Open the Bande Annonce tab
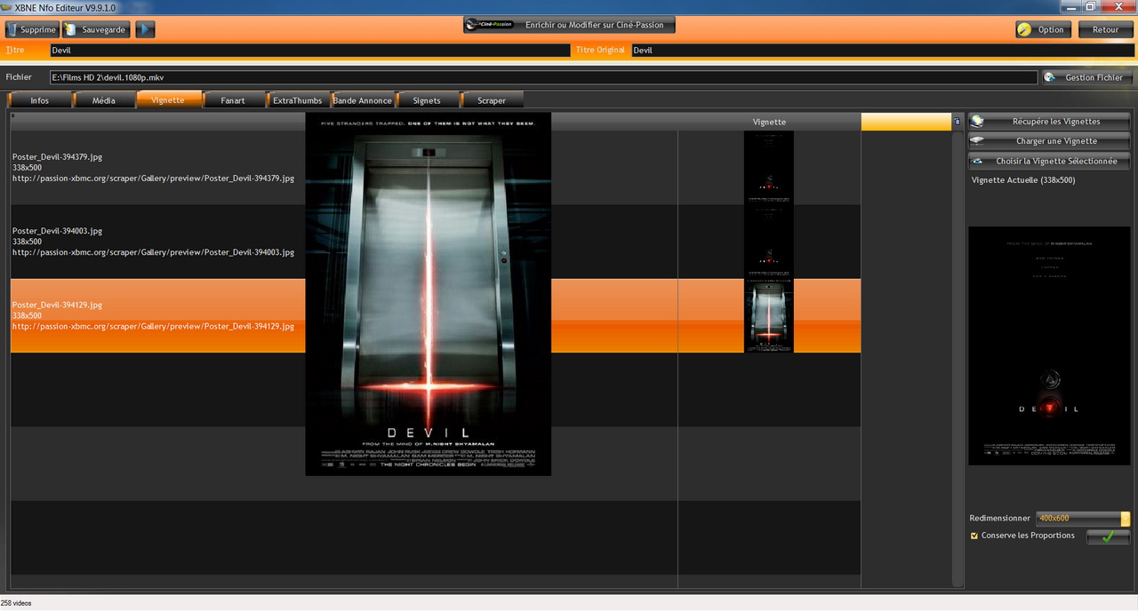This screenshot has height=611, width=1138. click(363, 100)
